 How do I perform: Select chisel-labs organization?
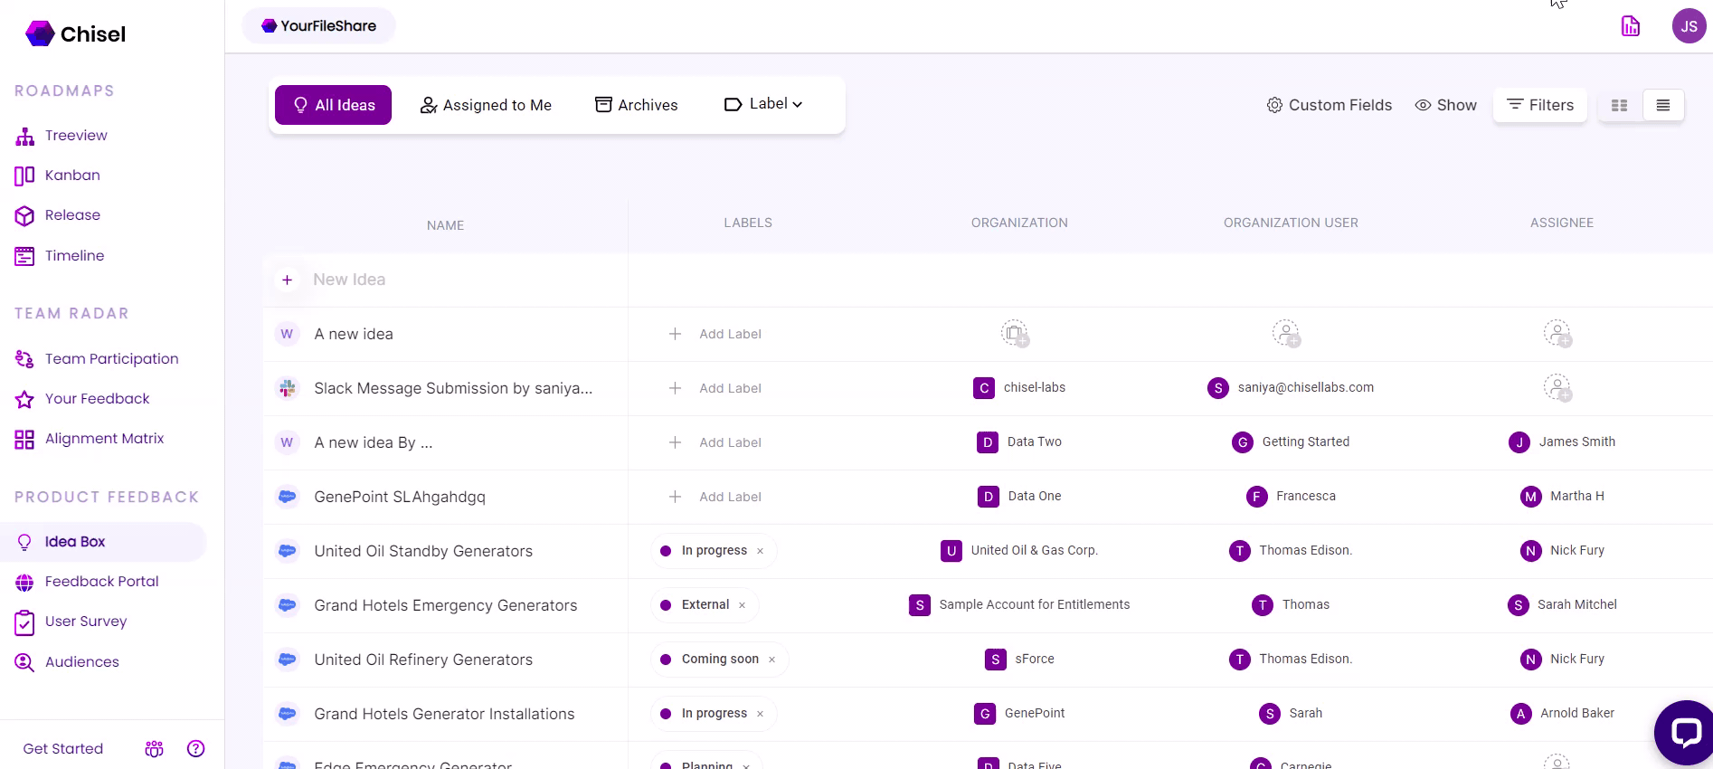1019,388
